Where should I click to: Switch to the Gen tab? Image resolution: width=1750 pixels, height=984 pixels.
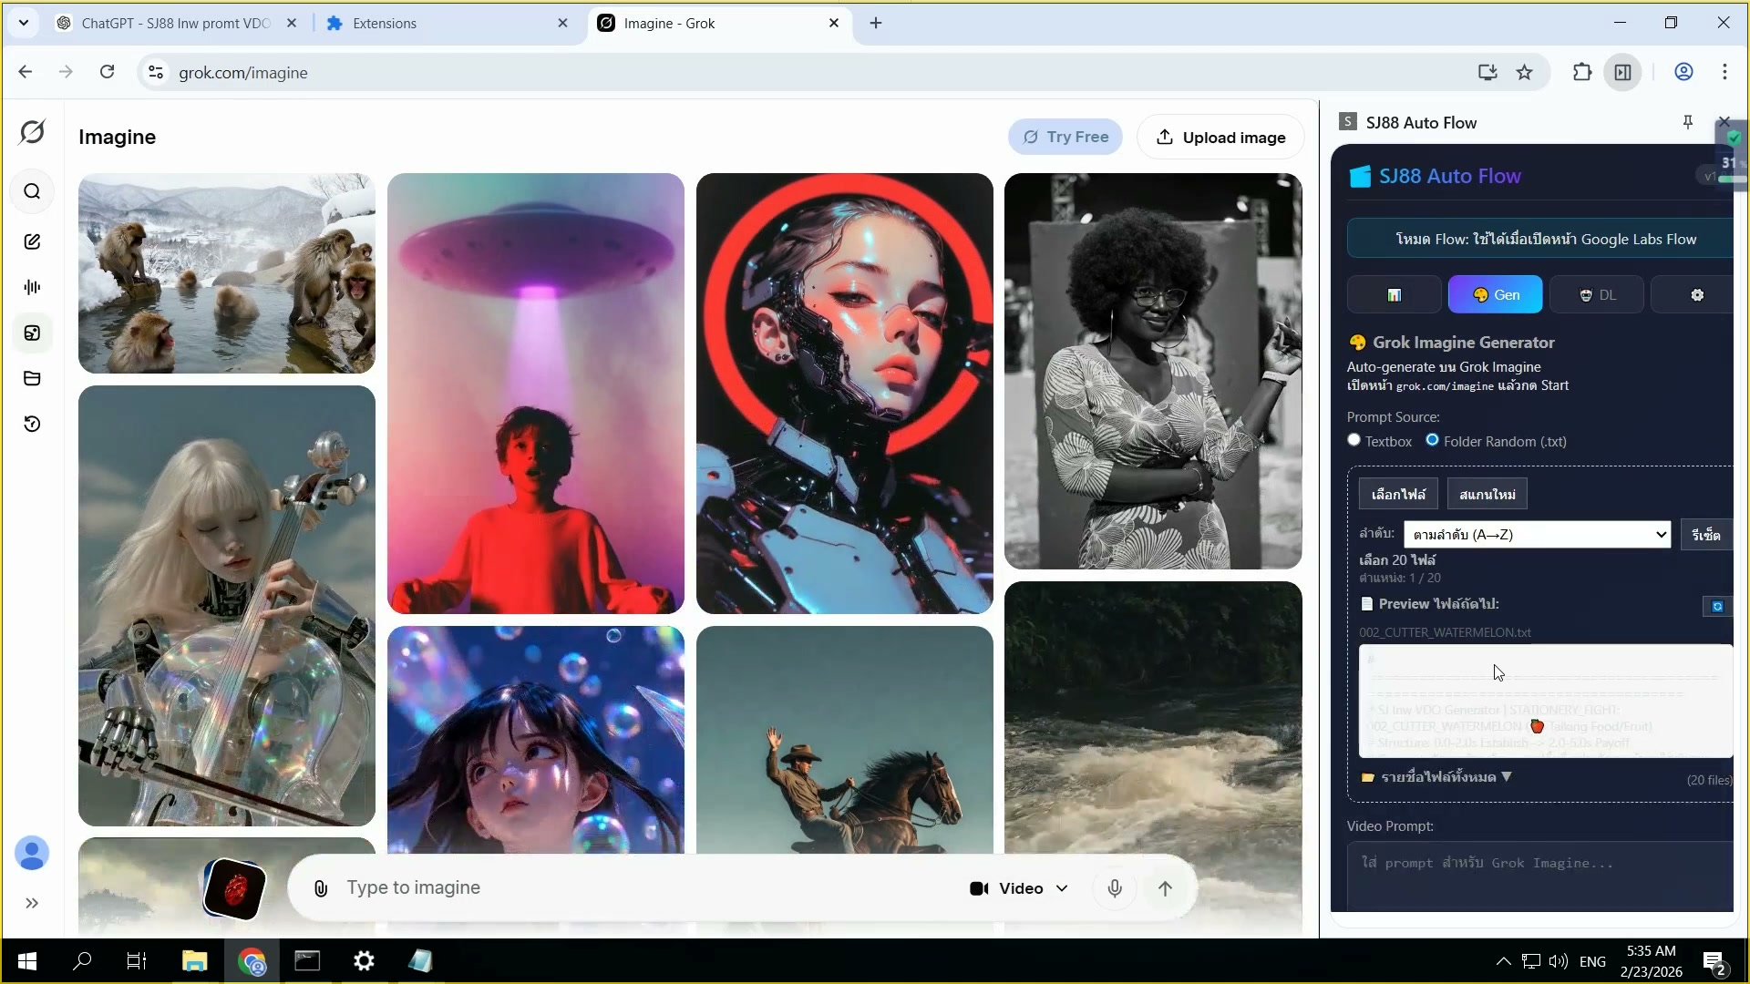click(1495, 295)
